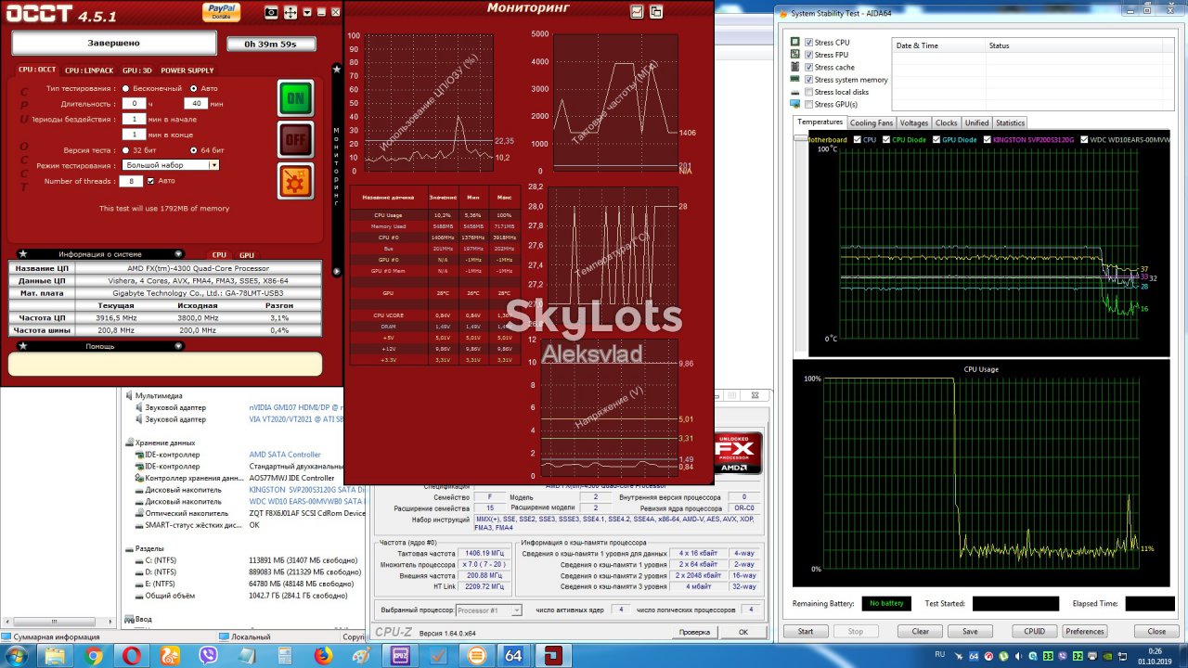The height and width of the screenshot is (668, 1188).
Task: Collapse the Информация о системе star expander
Action: (x=22, y=253)
